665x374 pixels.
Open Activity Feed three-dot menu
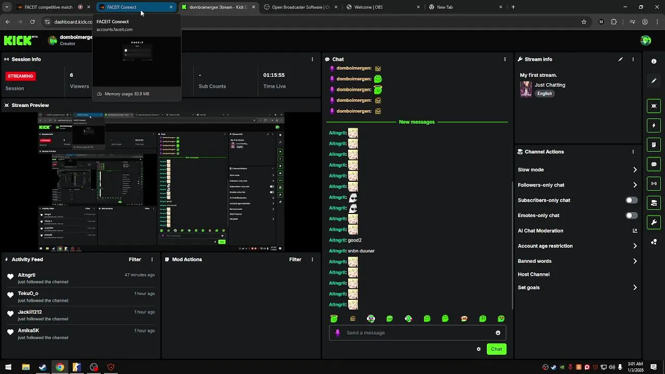coord(152,259)
